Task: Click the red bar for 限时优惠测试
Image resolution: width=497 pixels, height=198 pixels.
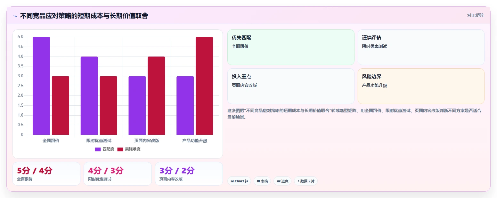Action: (109, 105)
